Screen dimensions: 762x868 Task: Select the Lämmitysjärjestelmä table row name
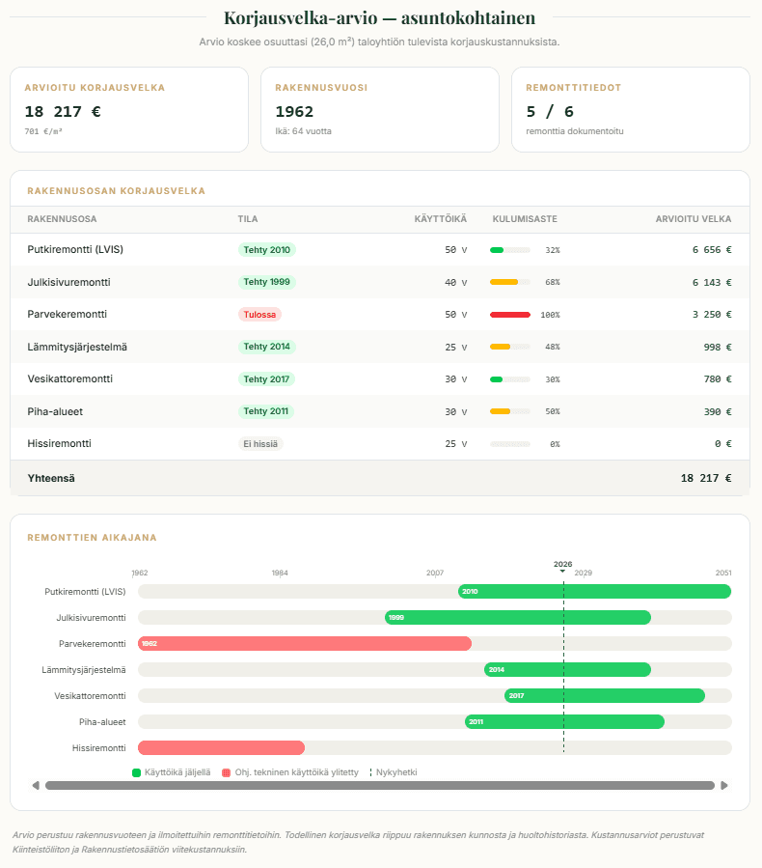[x=77, y=347]
